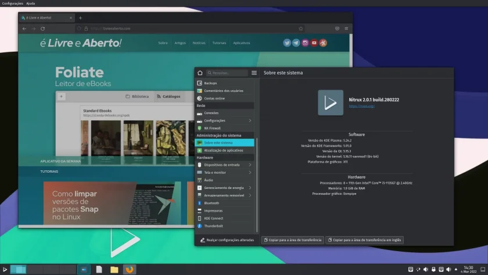Click the Pesquisar search field
488x275 pixels.
pos(227,73)
